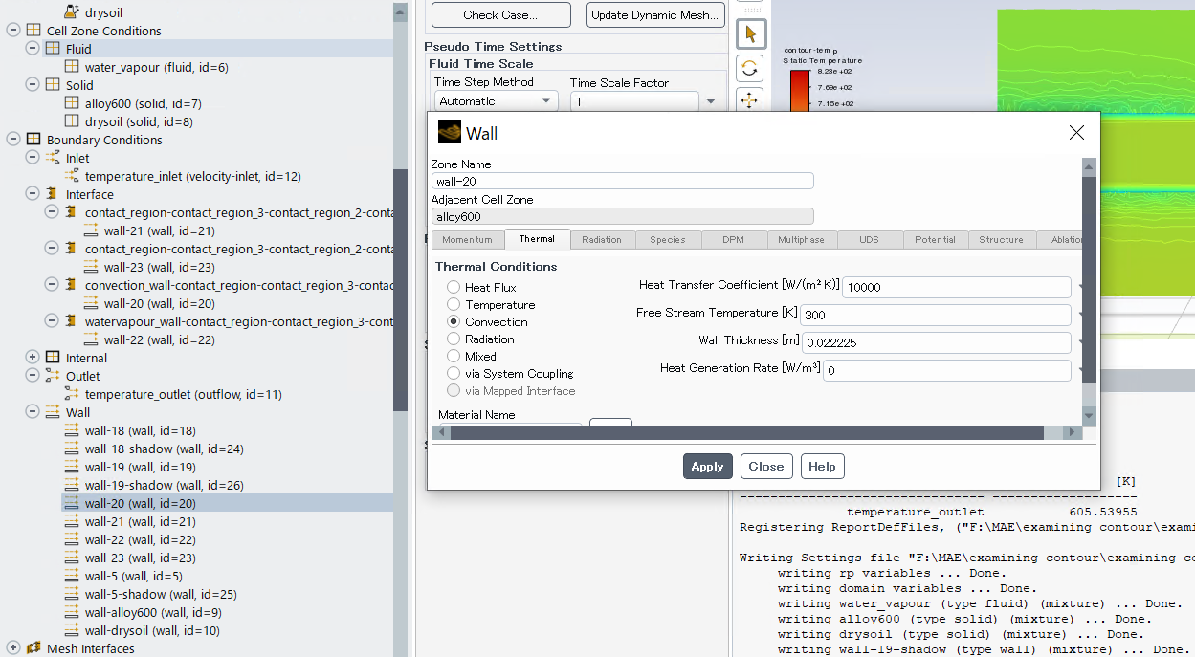Click the wall-5-shadow wall icon
Screen dimensions: 1195x657
click(72, 594)
